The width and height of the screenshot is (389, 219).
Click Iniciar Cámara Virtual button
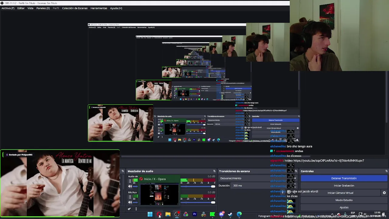click(340, 193)
